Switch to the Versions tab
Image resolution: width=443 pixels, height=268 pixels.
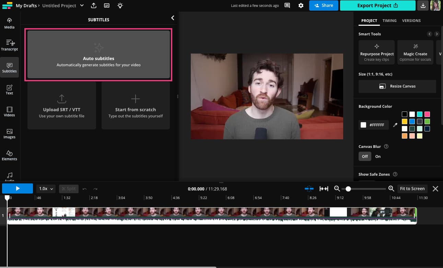point(411,21)
